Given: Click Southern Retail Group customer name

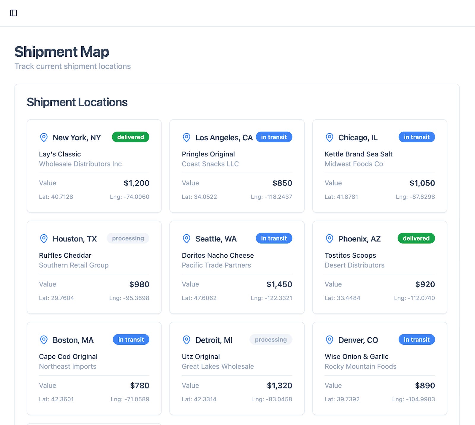Looking at the screenshot, I should pyautogui.click(x=74, y=265).
